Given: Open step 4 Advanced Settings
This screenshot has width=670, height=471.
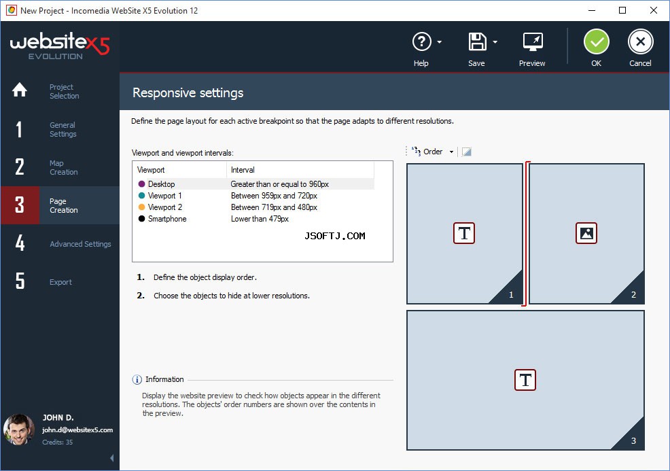Looking at the screenshot, I should coord(60,243).
